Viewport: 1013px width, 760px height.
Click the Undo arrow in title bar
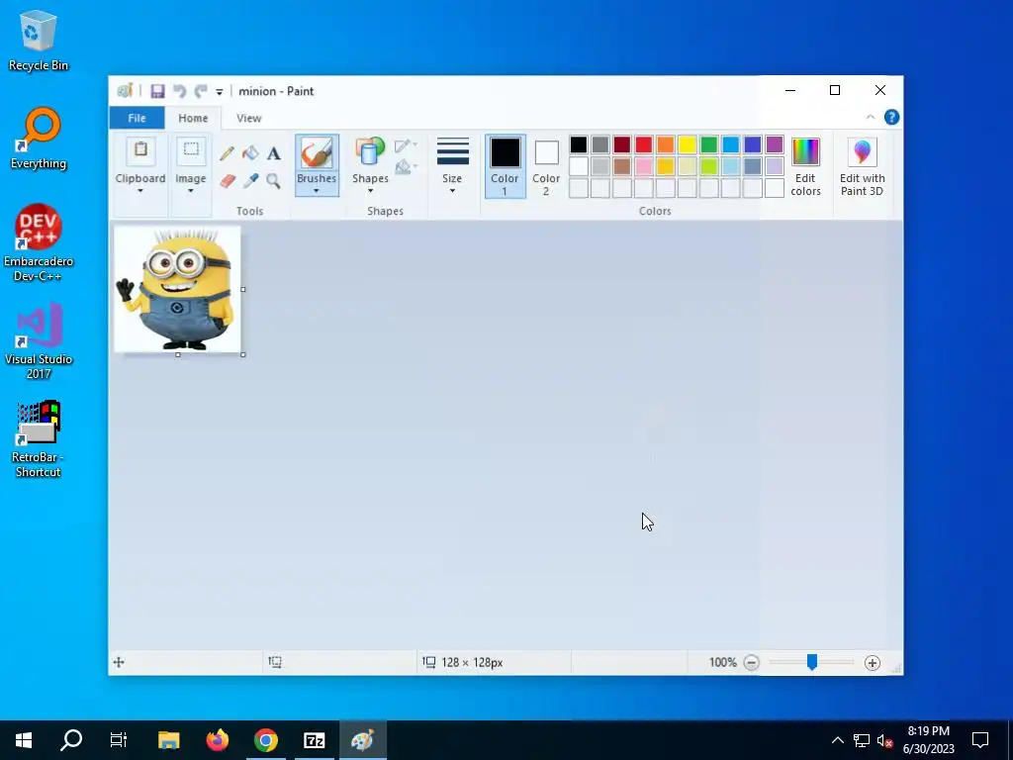[x=180, y=91]
